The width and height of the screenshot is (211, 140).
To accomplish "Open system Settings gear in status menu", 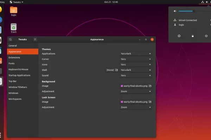I will (x=179, y=36).
